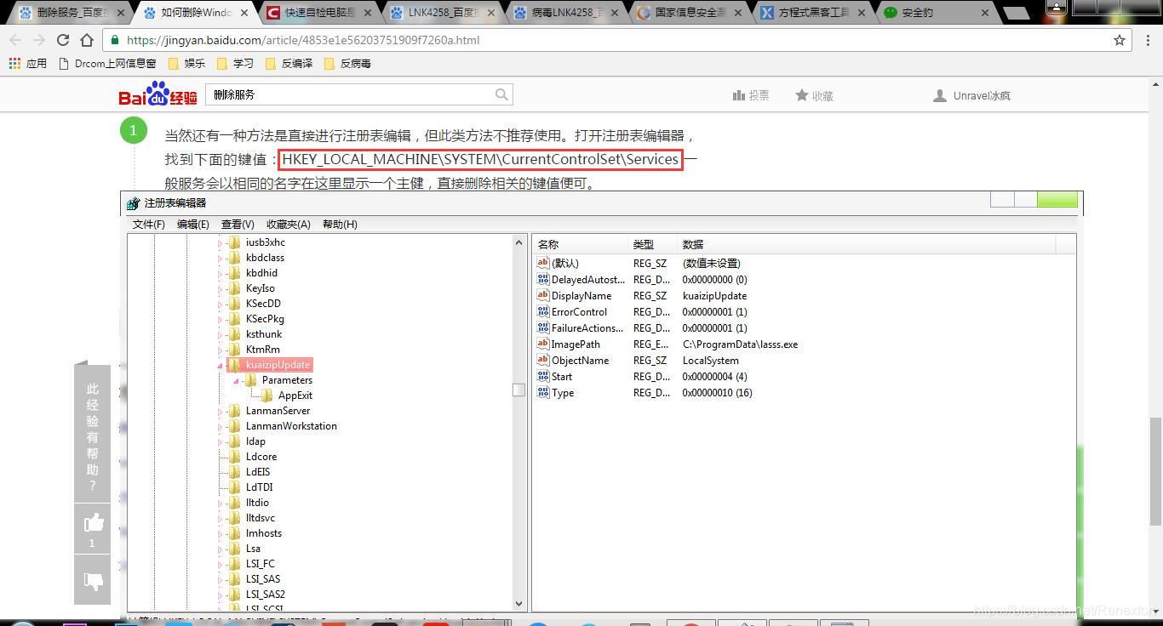The height and width of the screenshot is (626, 1163).
Task: Open the Unravel冰疯 user profile link
Action: (982, 95)
